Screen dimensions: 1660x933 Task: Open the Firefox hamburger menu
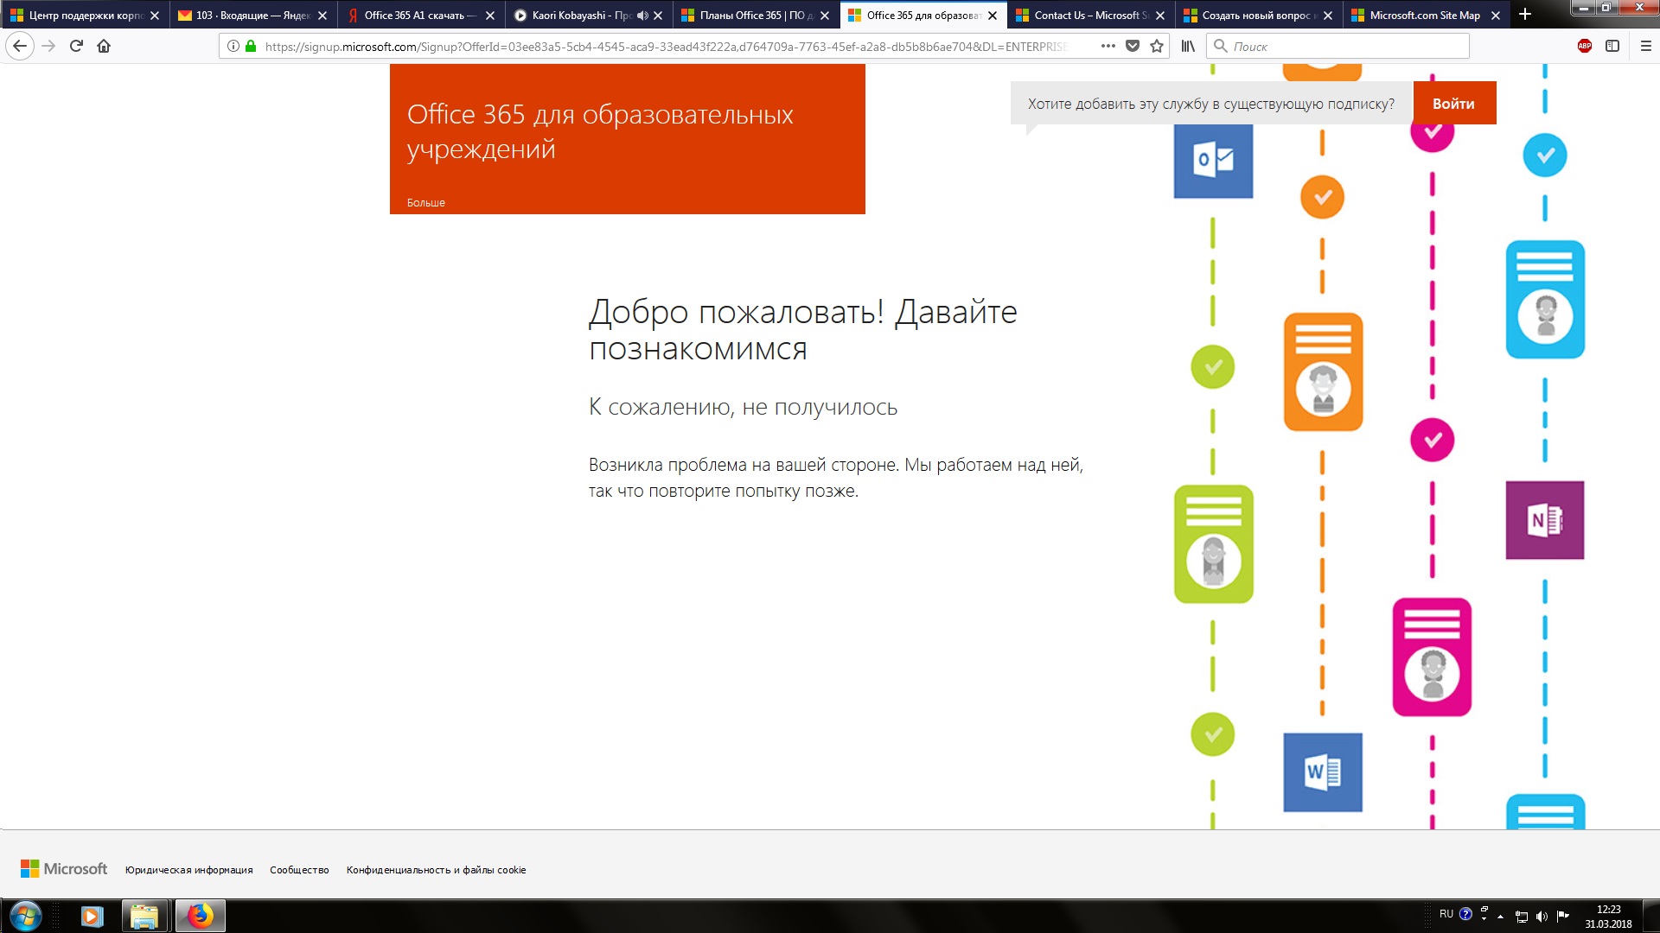click(1646, 46)
